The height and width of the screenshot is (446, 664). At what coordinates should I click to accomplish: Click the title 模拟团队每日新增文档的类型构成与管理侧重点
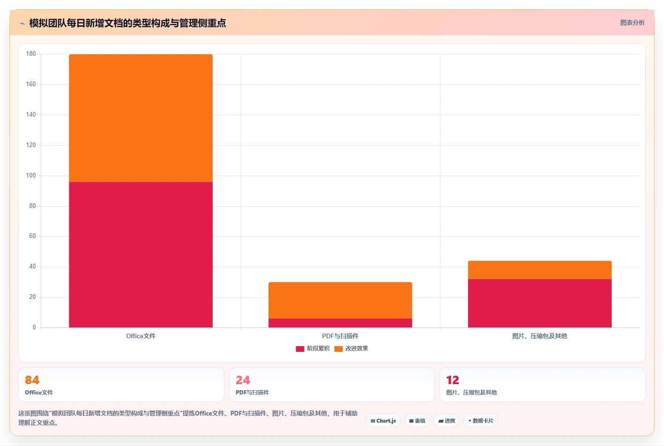coord(127,23)
